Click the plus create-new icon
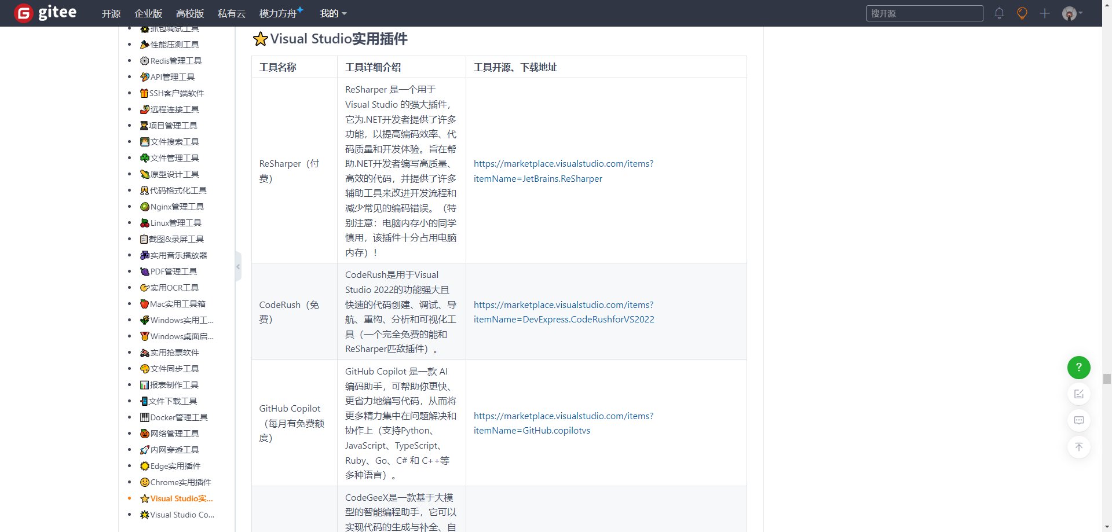Screen dimensions: 1112x532 [x=1045, y=13]
